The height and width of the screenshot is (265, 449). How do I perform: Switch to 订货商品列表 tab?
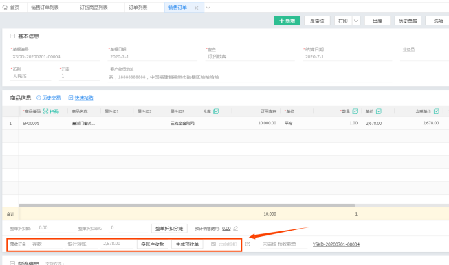tap(94, 8)
